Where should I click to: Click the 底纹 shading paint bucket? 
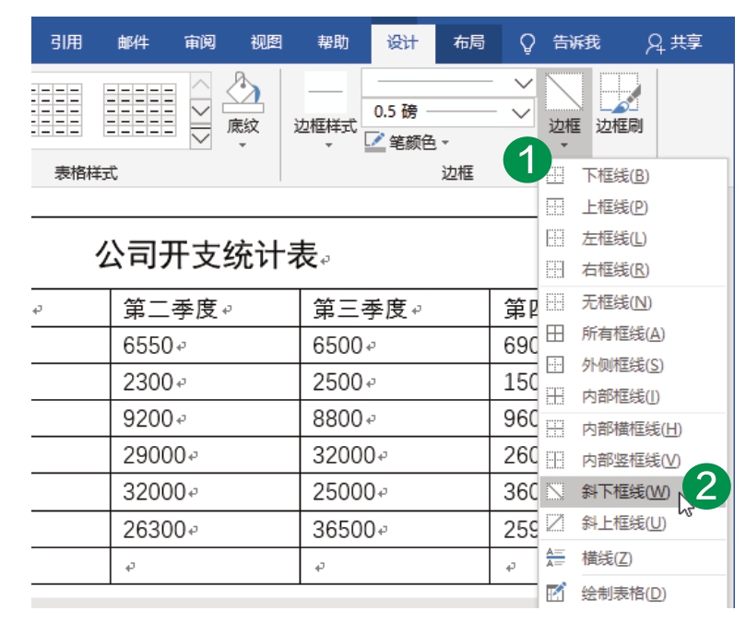pos(243,94)
